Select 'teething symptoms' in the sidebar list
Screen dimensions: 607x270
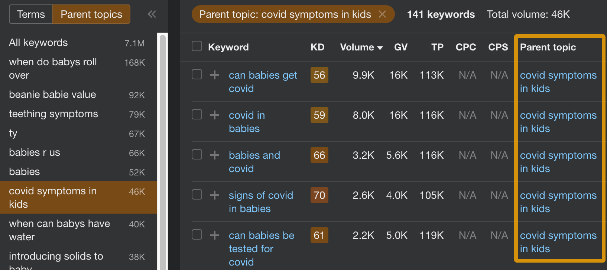pos(53,114)
